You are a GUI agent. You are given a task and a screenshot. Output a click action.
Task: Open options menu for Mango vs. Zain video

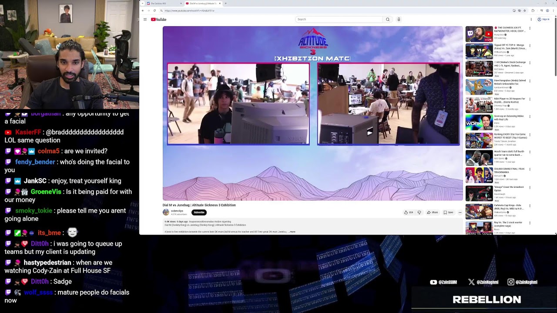coord(530,46)
